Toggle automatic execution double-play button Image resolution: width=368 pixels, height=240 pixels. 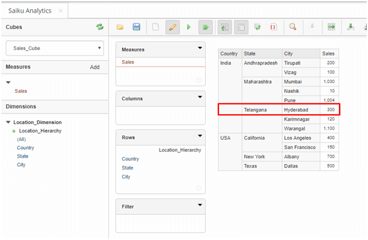coord(206,27)
